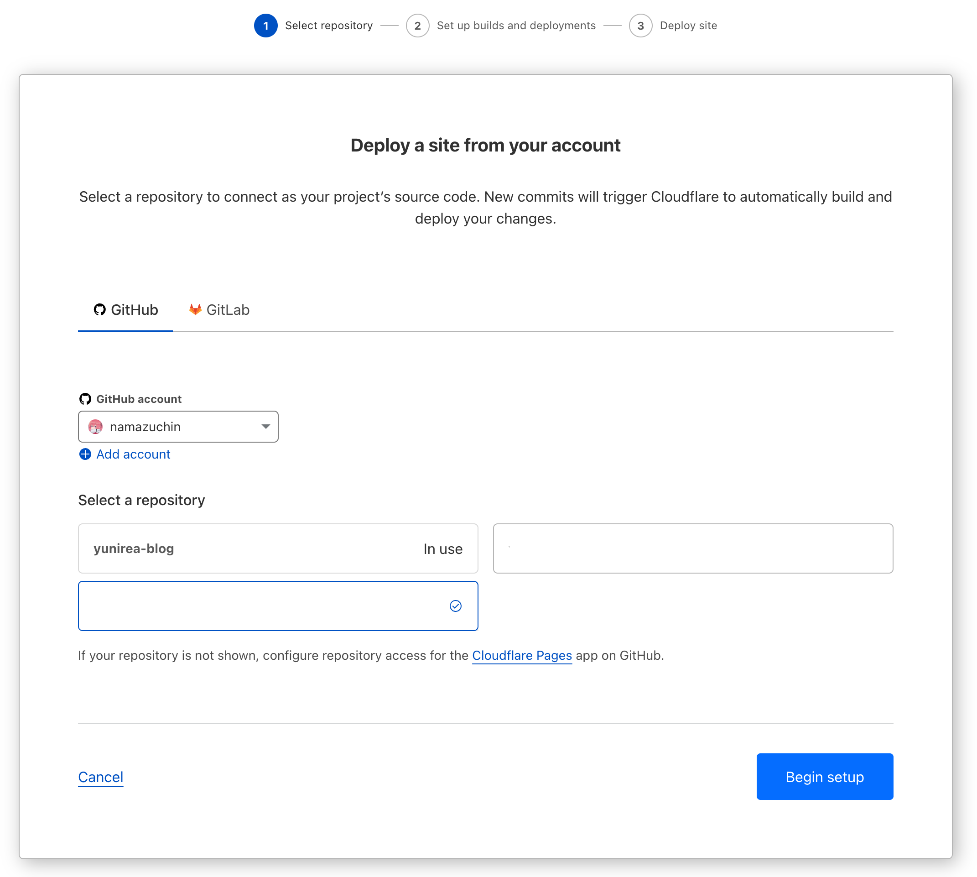This screenshot has height=877, width=977.
Task: Switch to the GitLab tab
Action: 220,310
